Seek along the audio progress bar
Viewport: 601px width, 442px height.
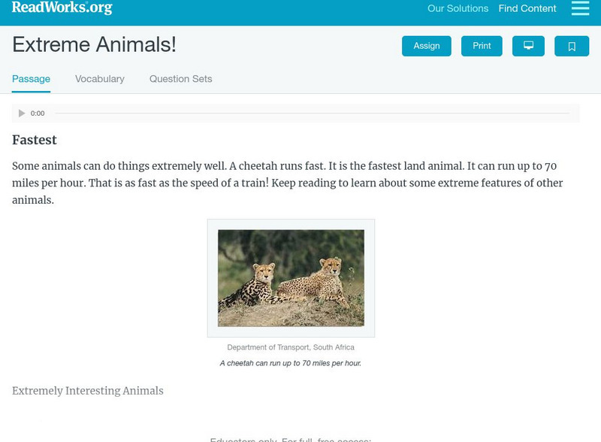pyautogui.click(x=312, y=114)
